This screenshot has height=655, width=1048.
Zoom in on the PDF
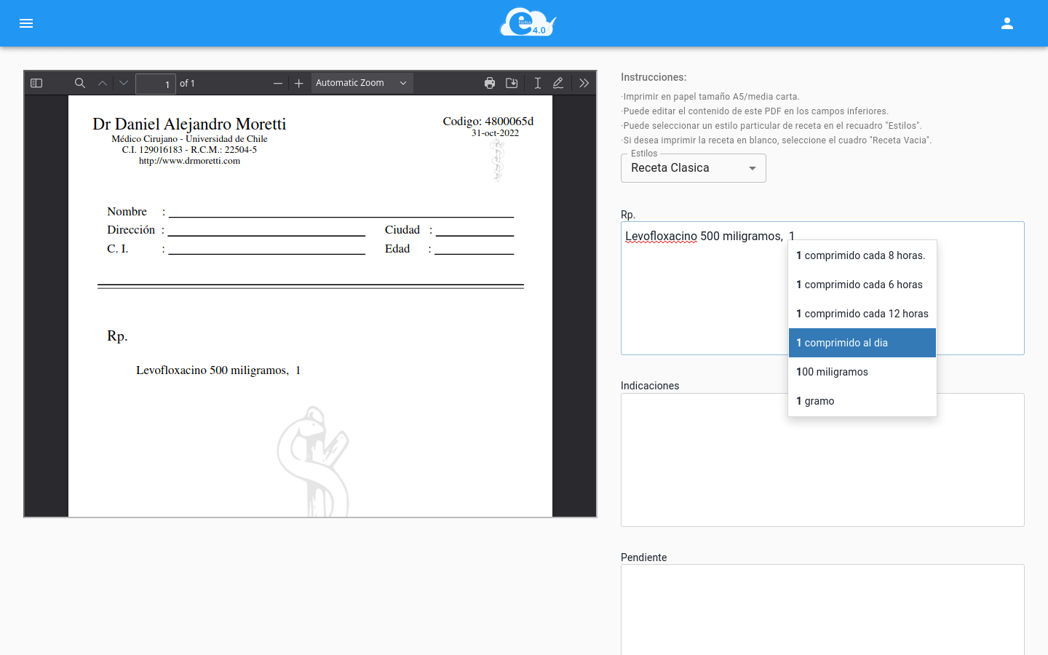pos(298,83)
